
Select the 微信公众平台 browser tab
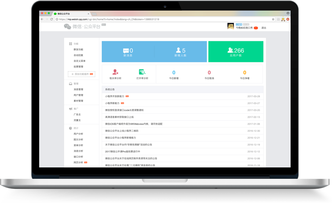click(x=71, y=14)
